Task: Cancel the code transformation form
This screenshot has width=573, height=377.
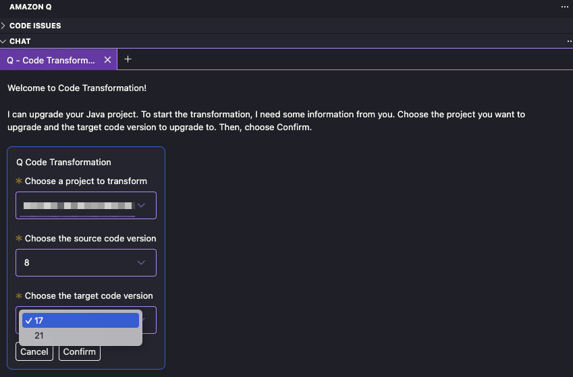Action: (x=34, y=352)
